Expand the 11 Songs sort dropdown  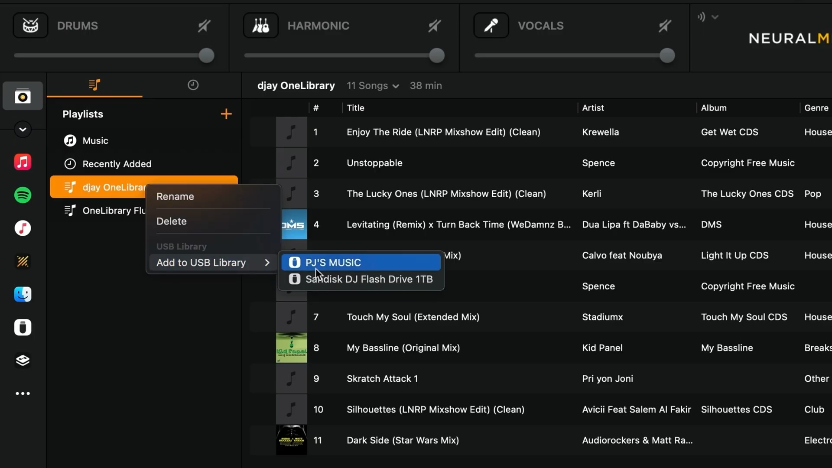coord(373,86)
